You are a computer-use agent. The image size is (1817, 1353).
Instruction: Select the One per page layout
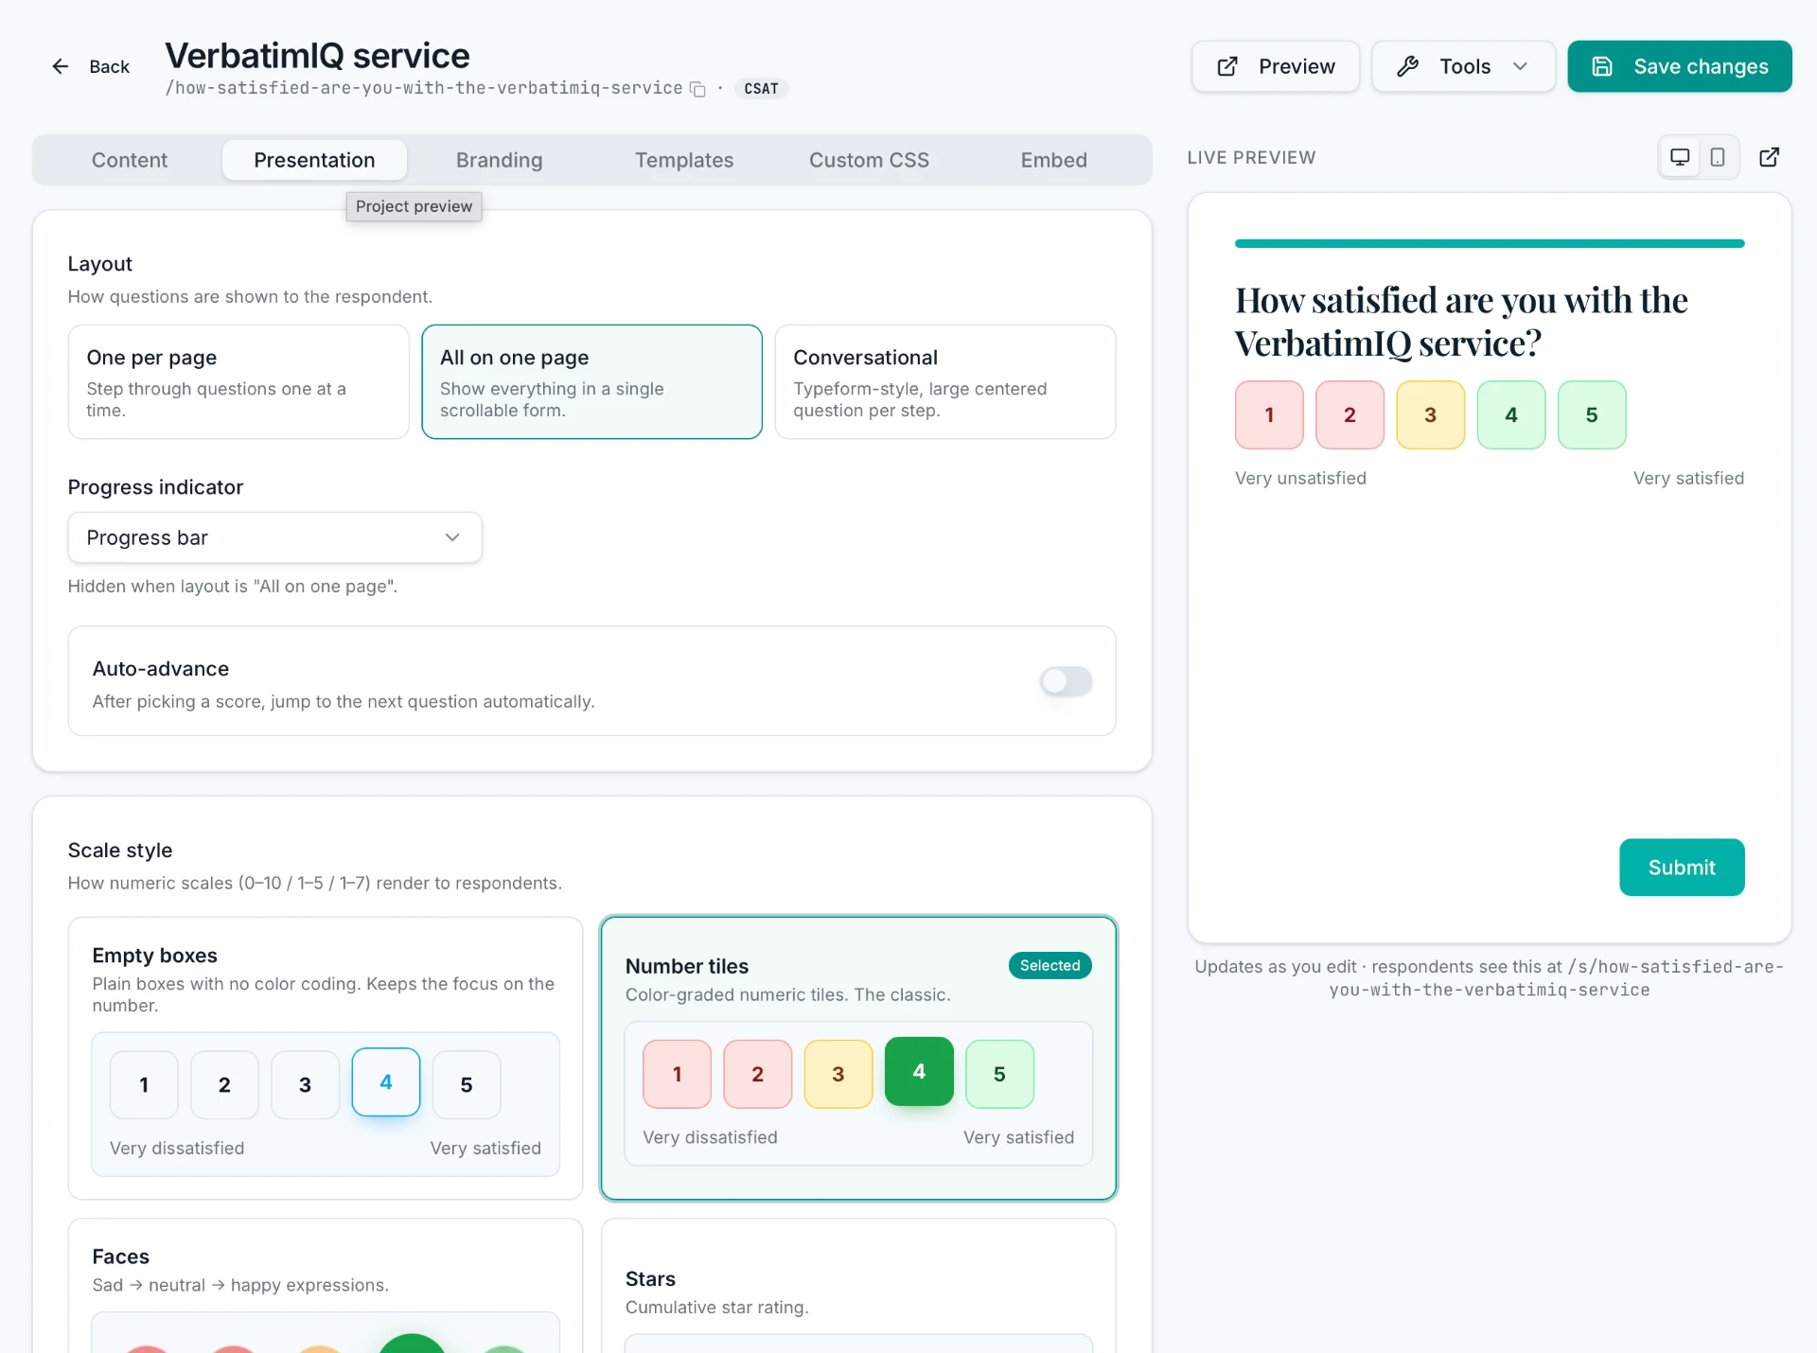[238, 382]
